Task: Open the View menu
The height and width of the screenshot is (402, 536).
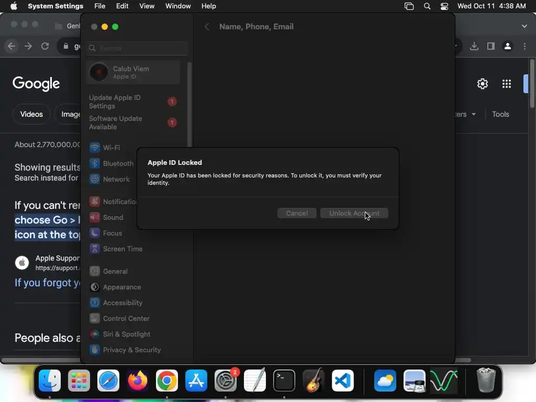Action: [147, 6]
